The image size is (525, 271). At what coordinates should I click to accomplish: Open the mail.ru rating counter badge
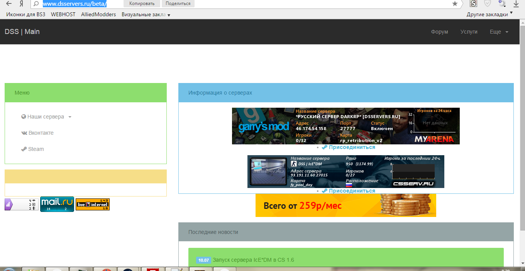coord(57,204)
